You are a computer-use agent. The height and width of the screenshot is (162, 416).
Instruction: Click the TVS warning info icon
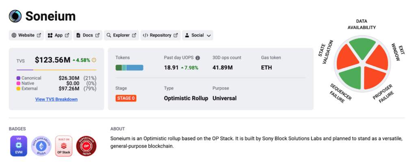point(94,60)
